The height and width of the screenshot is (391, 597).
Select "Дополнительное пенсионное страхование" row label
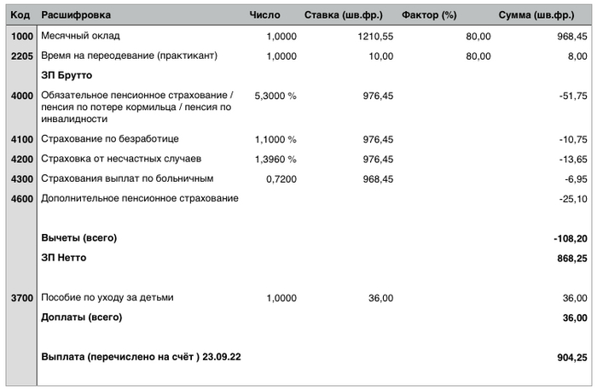click(x=140, y=198)
